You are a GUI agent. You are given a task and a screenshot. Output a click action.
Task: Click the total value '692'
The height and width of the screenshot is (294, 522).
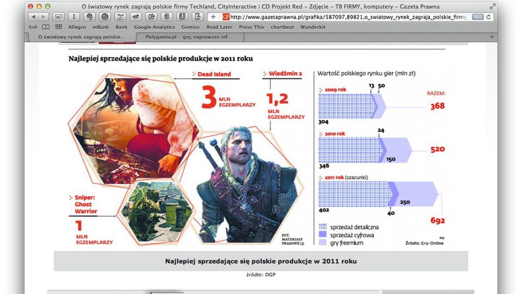tap(437, 220)
